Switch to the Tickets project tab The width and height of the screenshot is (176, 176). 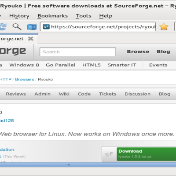click(x=108, y=94)
